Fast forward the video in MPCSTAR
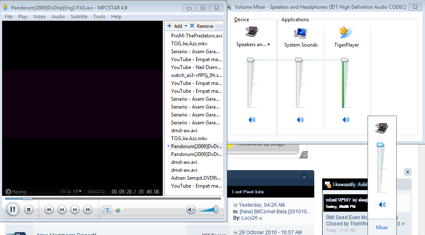 (75, 210)
